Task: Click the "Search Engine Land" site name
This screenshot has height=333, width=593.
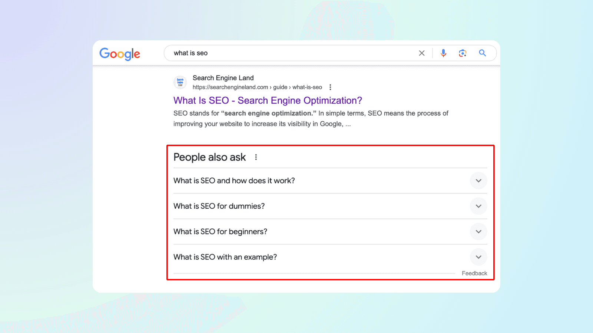Action: (223, 78)
